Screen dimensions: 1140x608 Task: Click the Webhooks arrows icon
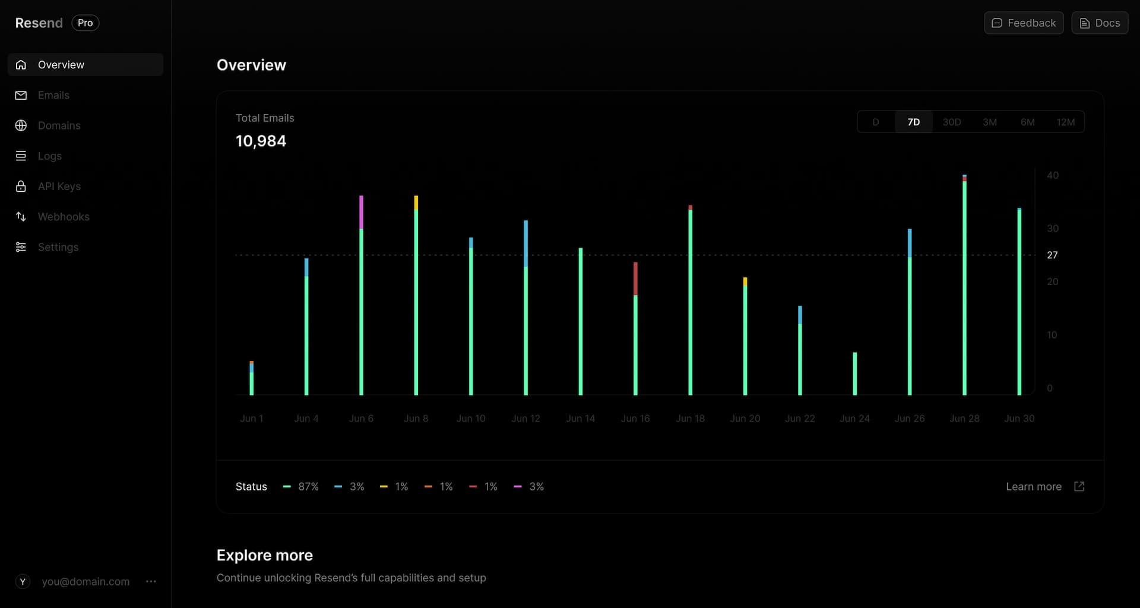point(21,217)
